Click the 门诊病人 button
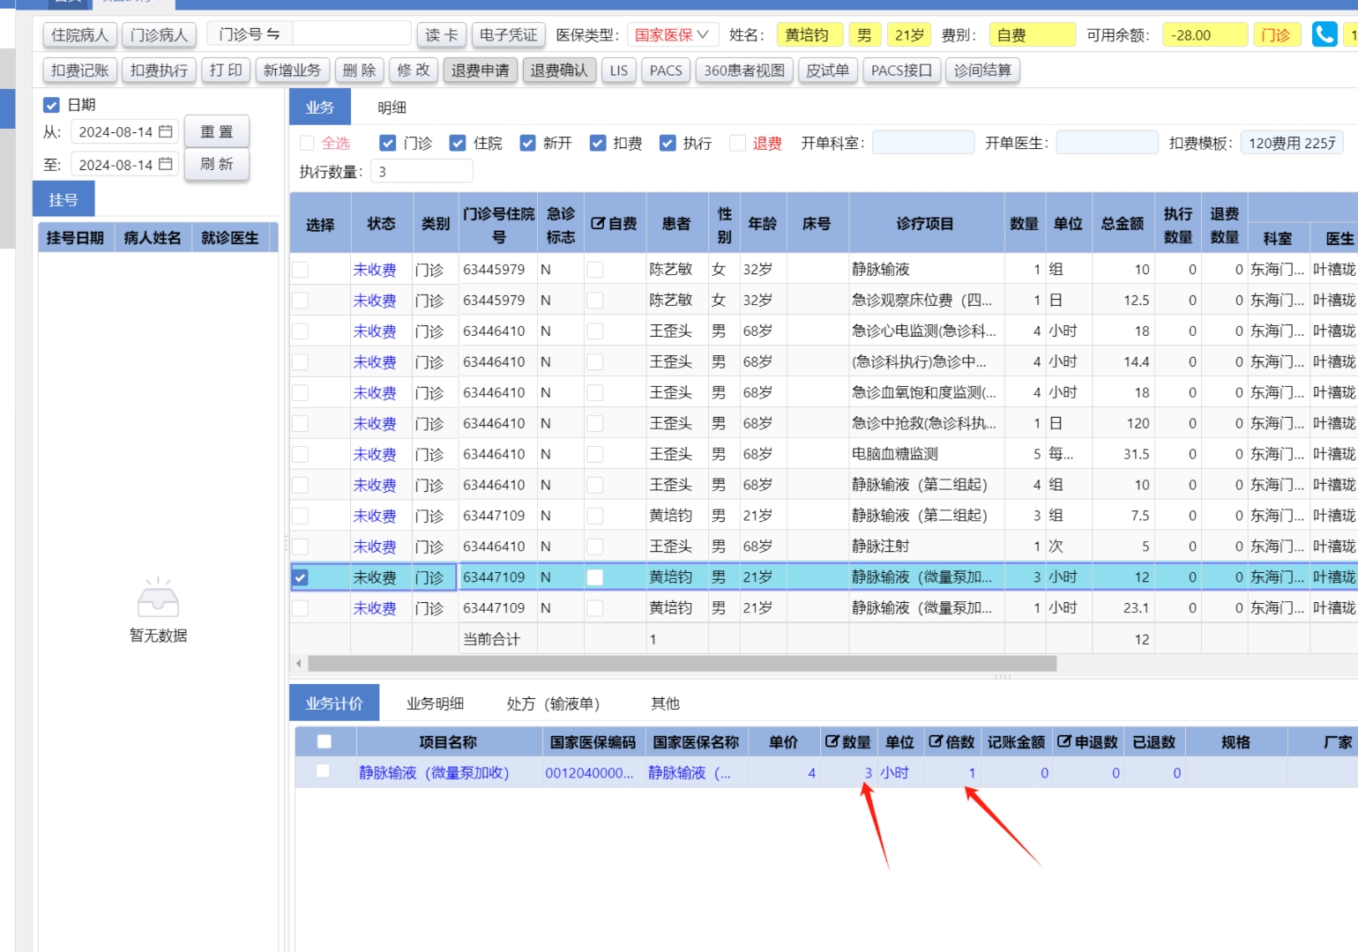This screenshot has height=952, width=1358. click(159, 34)
